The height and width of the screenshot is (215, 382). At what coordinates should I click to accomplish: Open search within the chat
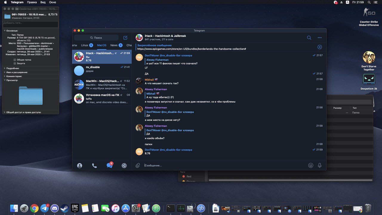pyautogui.click(x=309, y=38)
